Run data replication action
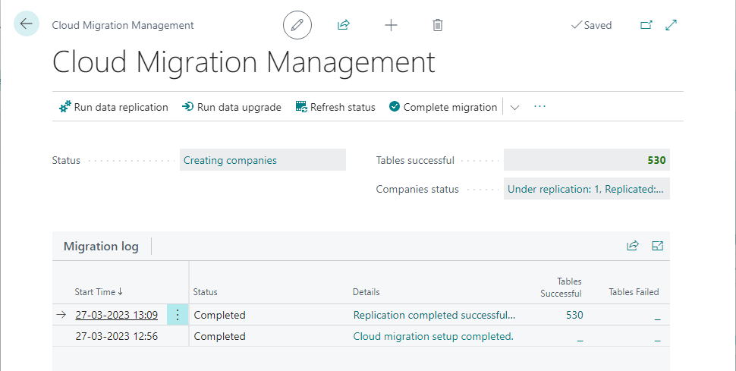This screenshot has width=736, height=371. click(113, 107)
